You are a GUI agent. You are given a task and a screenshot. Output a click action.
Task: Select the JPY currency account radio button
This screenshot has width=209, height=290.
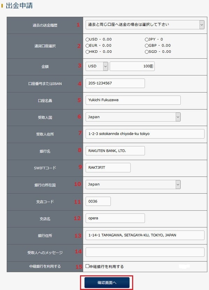pyautogui.click(x=146, y=39)
